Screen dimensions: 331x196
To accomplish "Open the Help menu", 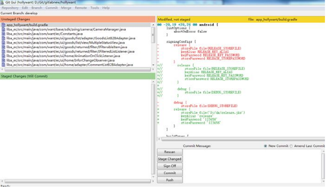I will [x=106, y=8].
